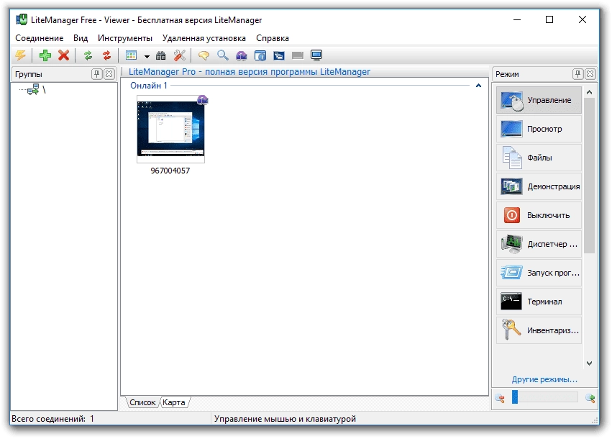Pin the Группы panel
This screenshot has width=612, height=439.
97,74
